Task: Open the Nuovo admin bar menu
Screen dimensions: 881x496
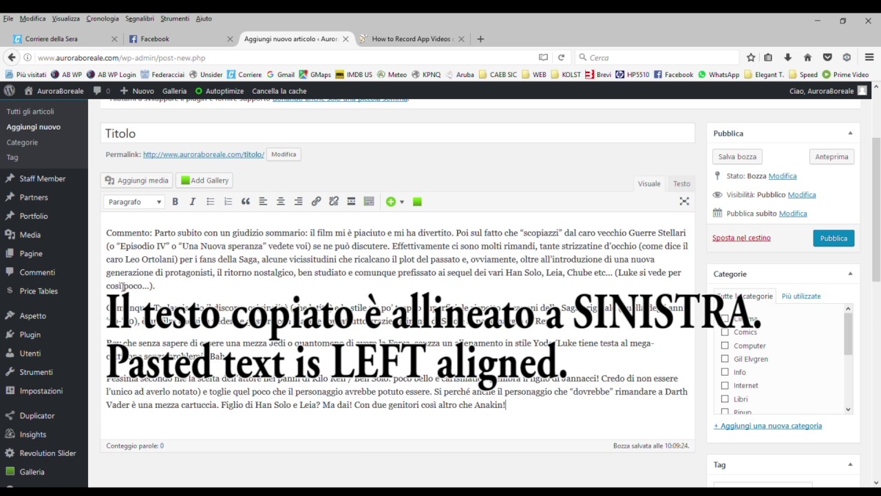Action: [x=137, y=91]
